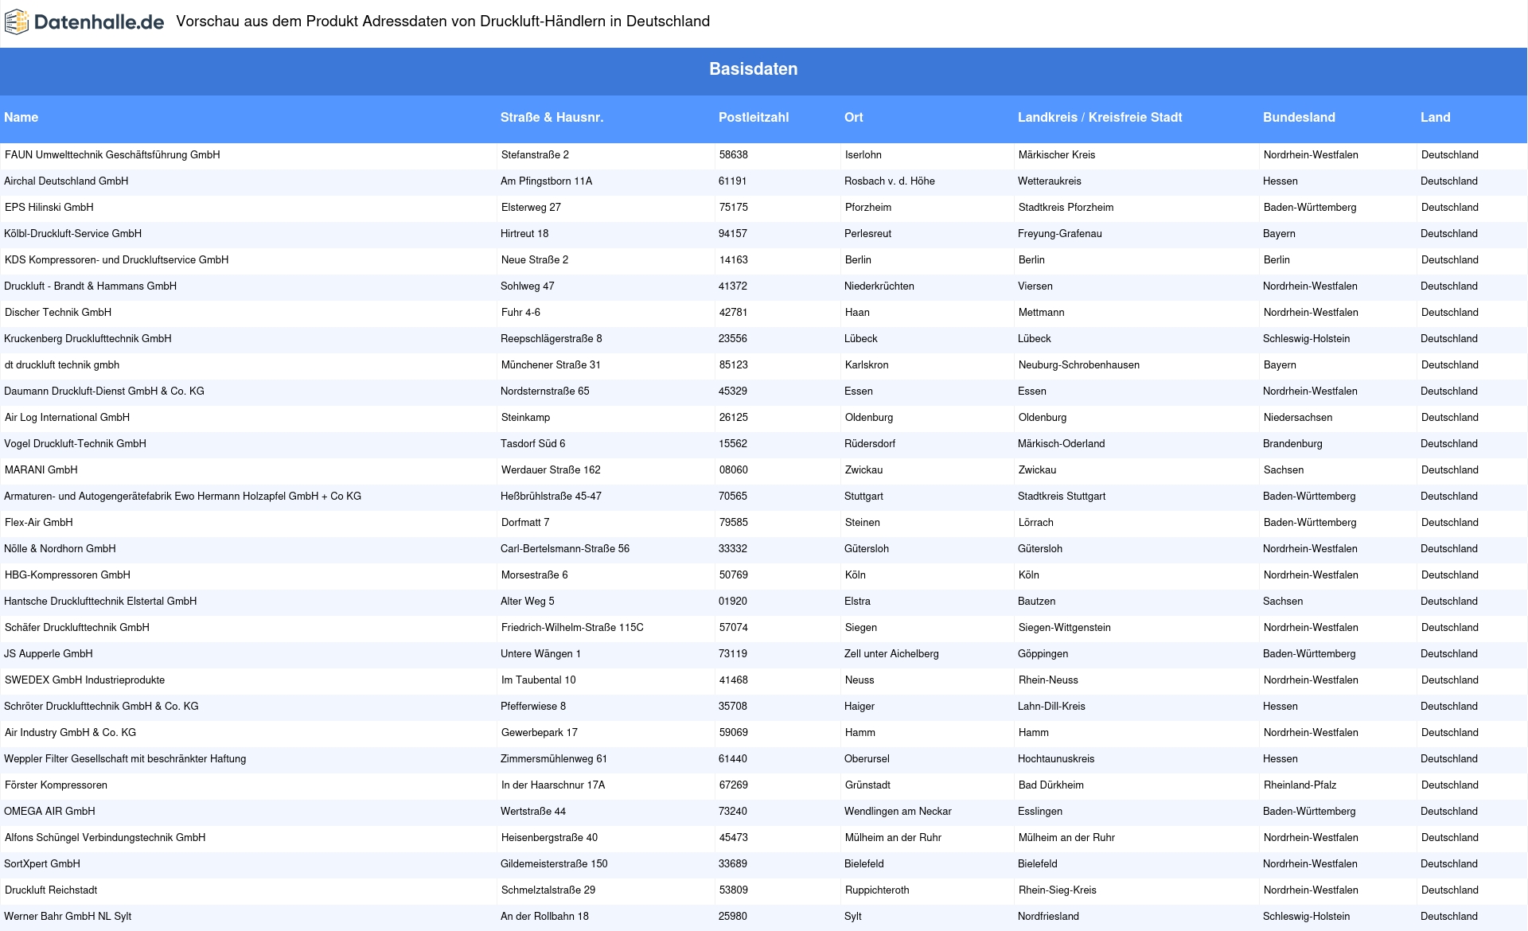Click Air Log International GmbH name
1528x931 pixels.
68,418
